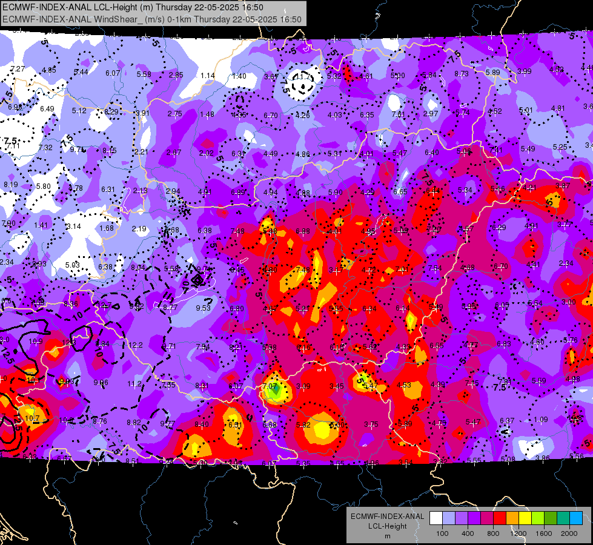Click the legend LCL-Height label
This screenshot has height=545, width=593.
click(x=387, y=526)
